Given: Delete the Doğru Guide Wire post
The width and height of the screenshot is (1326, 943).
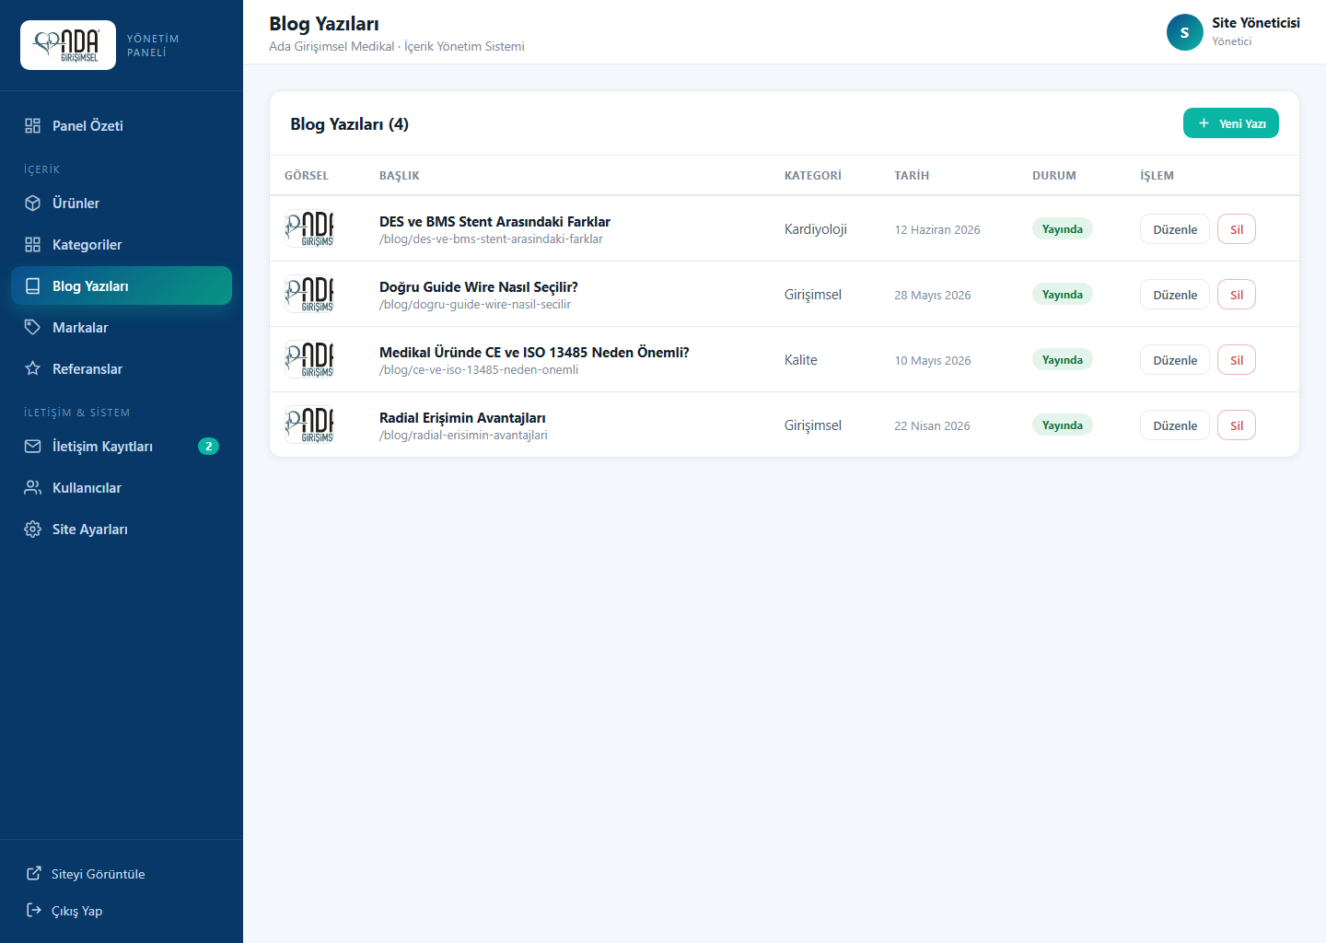Looking at the screenshot, I should click(1237, 295).
